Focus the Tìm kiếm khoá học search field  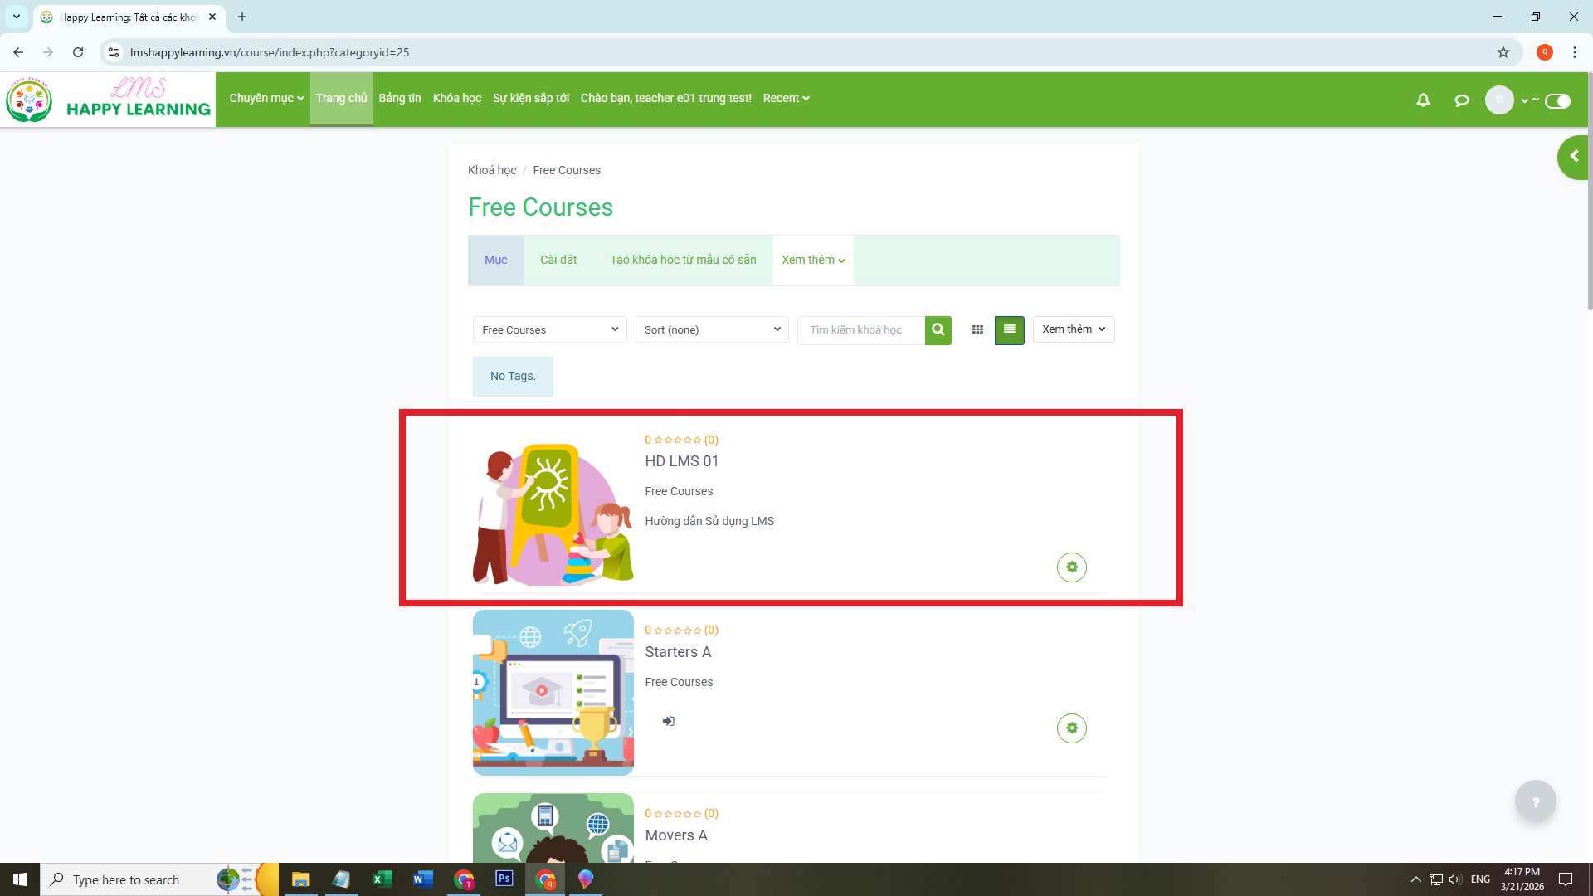(x=860, y=329)
